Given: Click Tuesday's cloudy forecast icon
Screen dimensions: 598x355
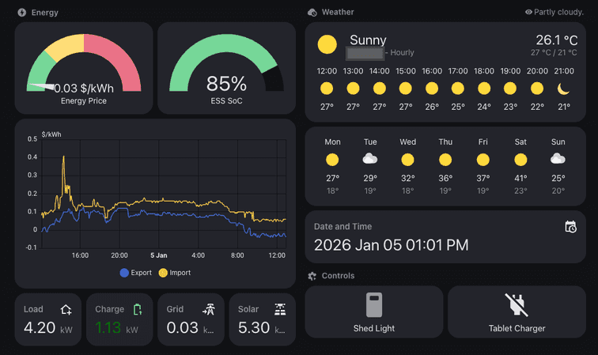Looking at the screenshot, I should tap(370, 159).
